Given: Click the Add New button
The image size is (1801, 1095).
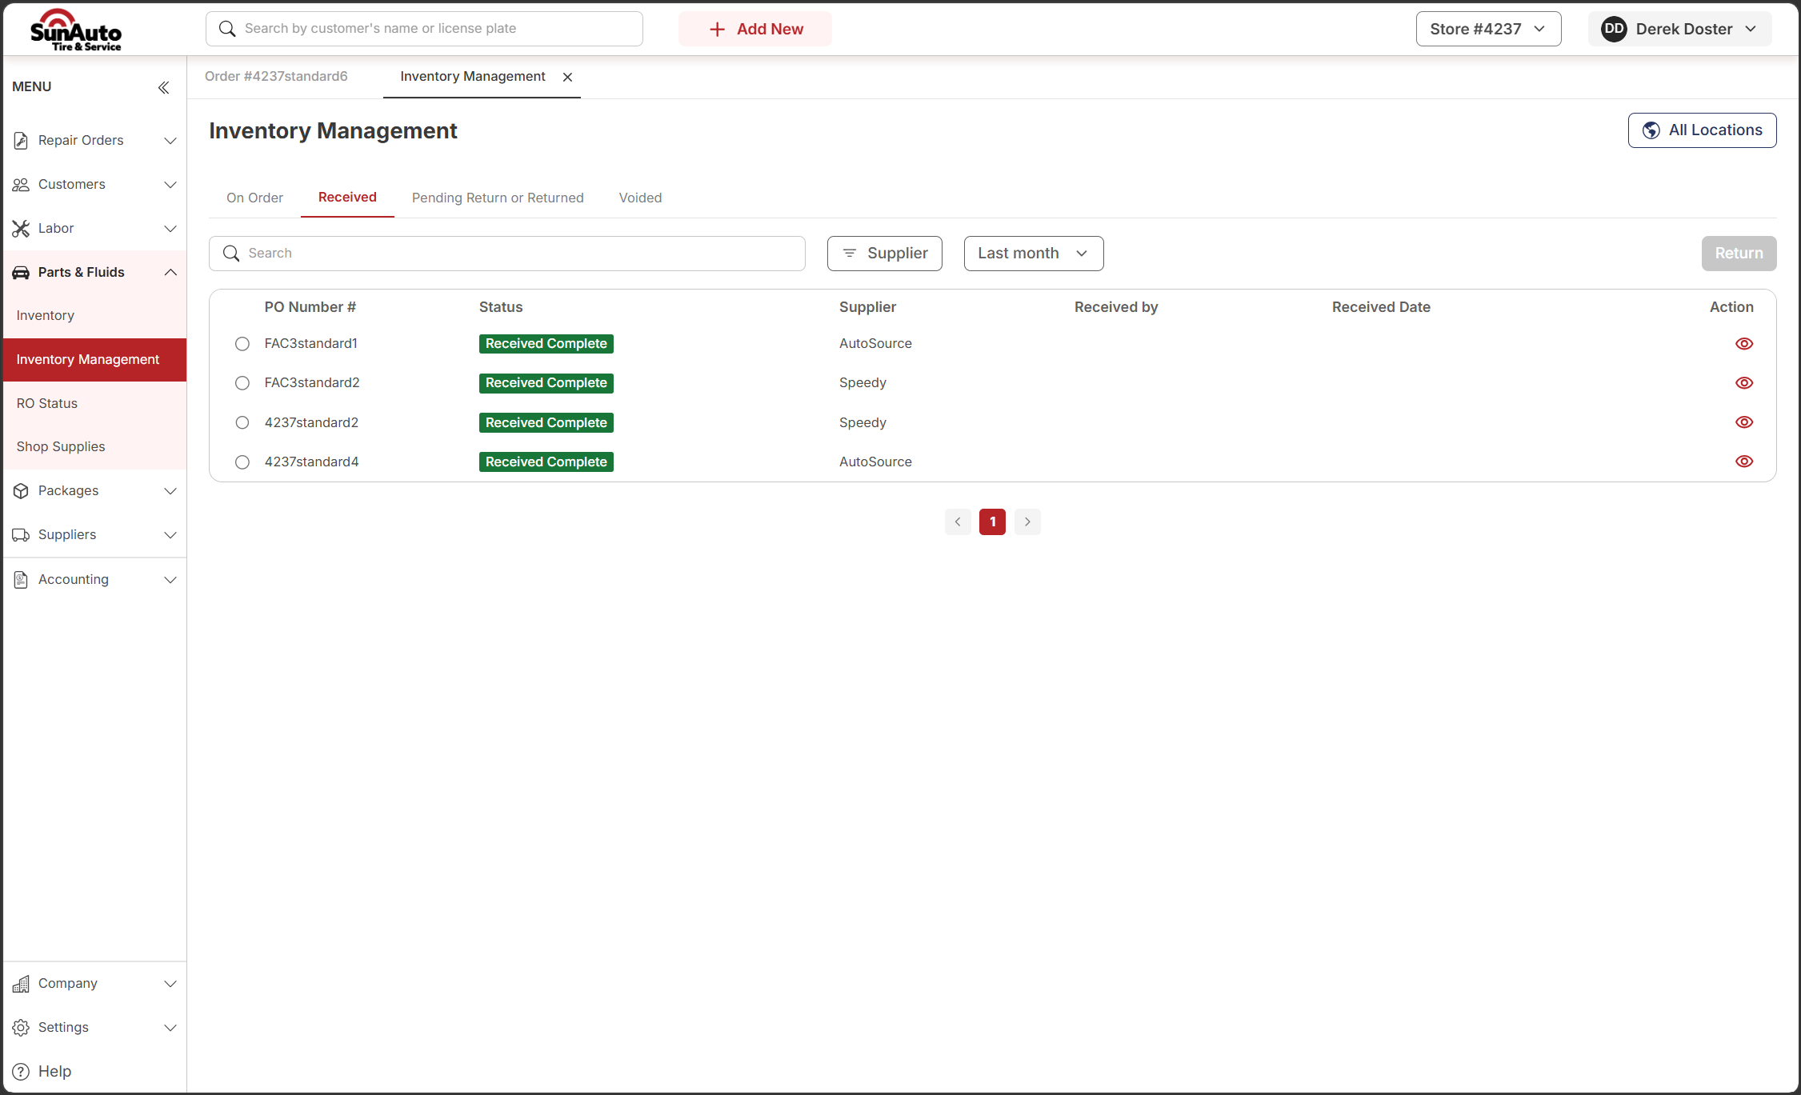Looking at the screenshot, I should (x=755, y=29).
